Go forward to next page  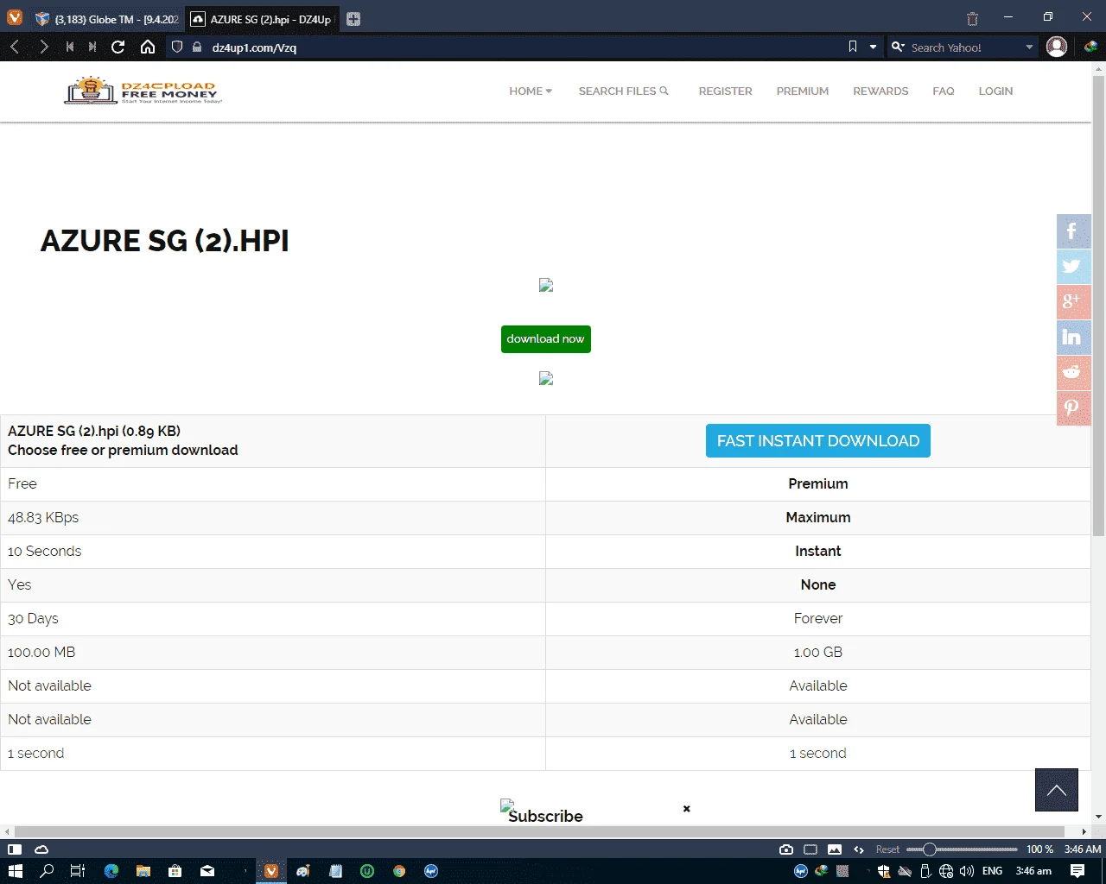(x=43, y=47)
